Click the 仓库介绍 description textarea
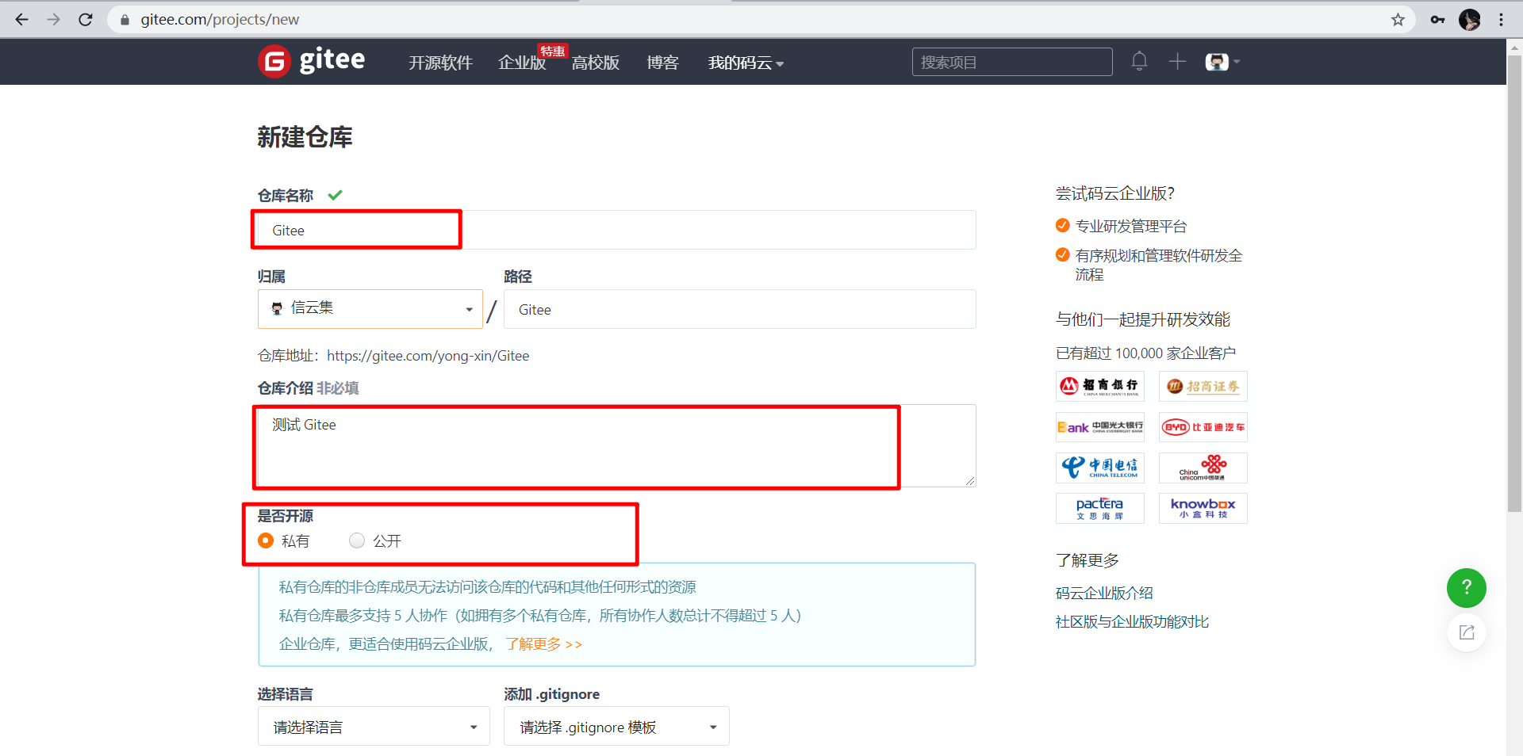1523x756 pixels. (616, 445)
